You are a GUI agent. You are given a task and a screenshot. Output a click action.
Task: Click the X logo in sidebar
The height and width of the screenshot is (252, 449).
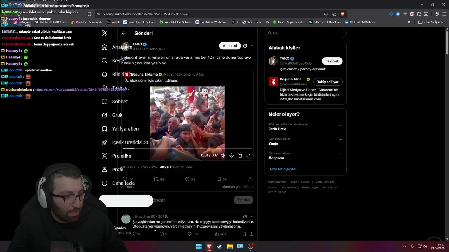(x=105, y=34)
